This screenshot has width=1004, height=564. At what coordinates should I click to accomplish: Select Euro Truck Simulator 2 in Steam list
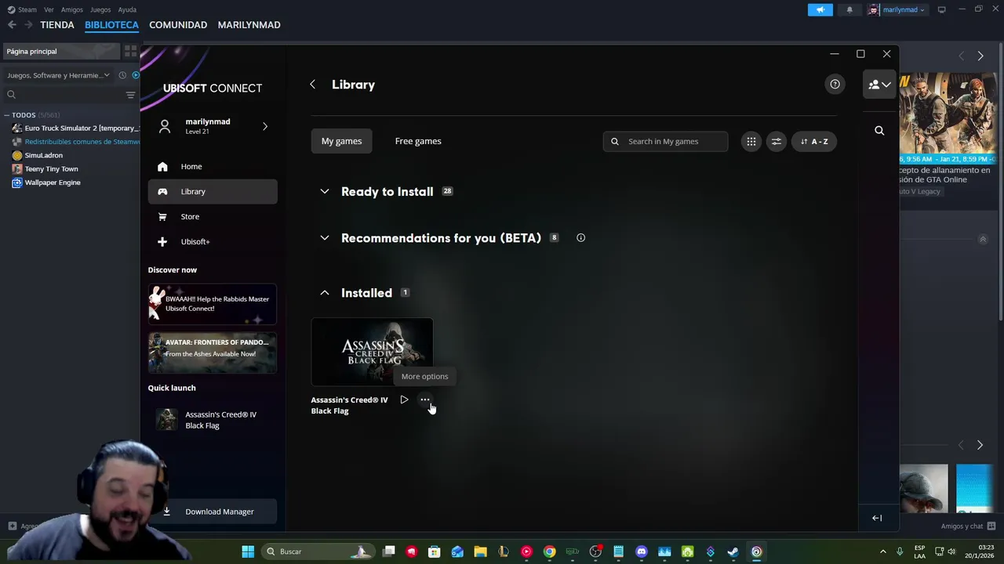coord(75,128)
